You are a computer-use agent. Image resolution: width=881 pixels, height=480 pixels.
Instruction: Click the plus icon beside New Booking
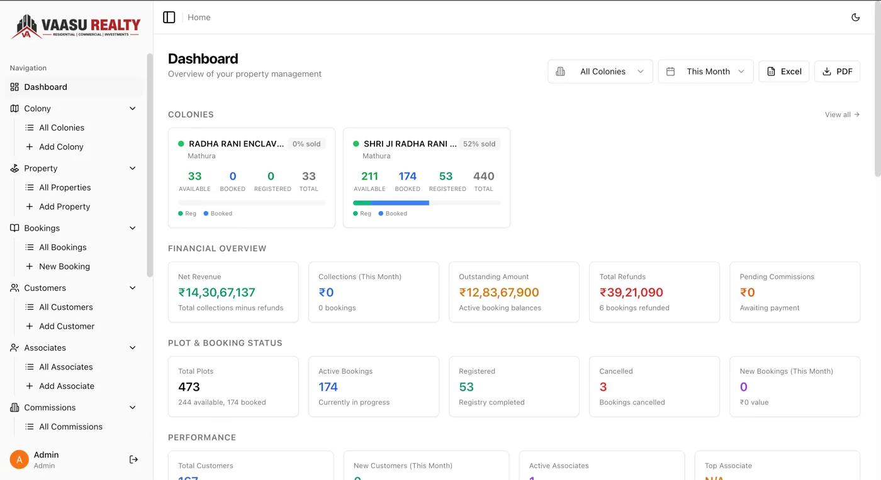tap(30, 266)
